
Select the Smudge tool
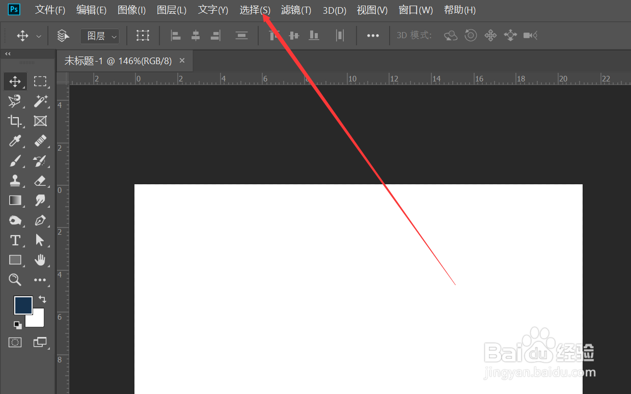40,200
